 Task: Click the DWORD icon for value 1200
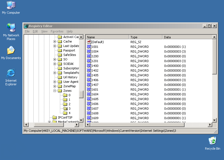89,56
